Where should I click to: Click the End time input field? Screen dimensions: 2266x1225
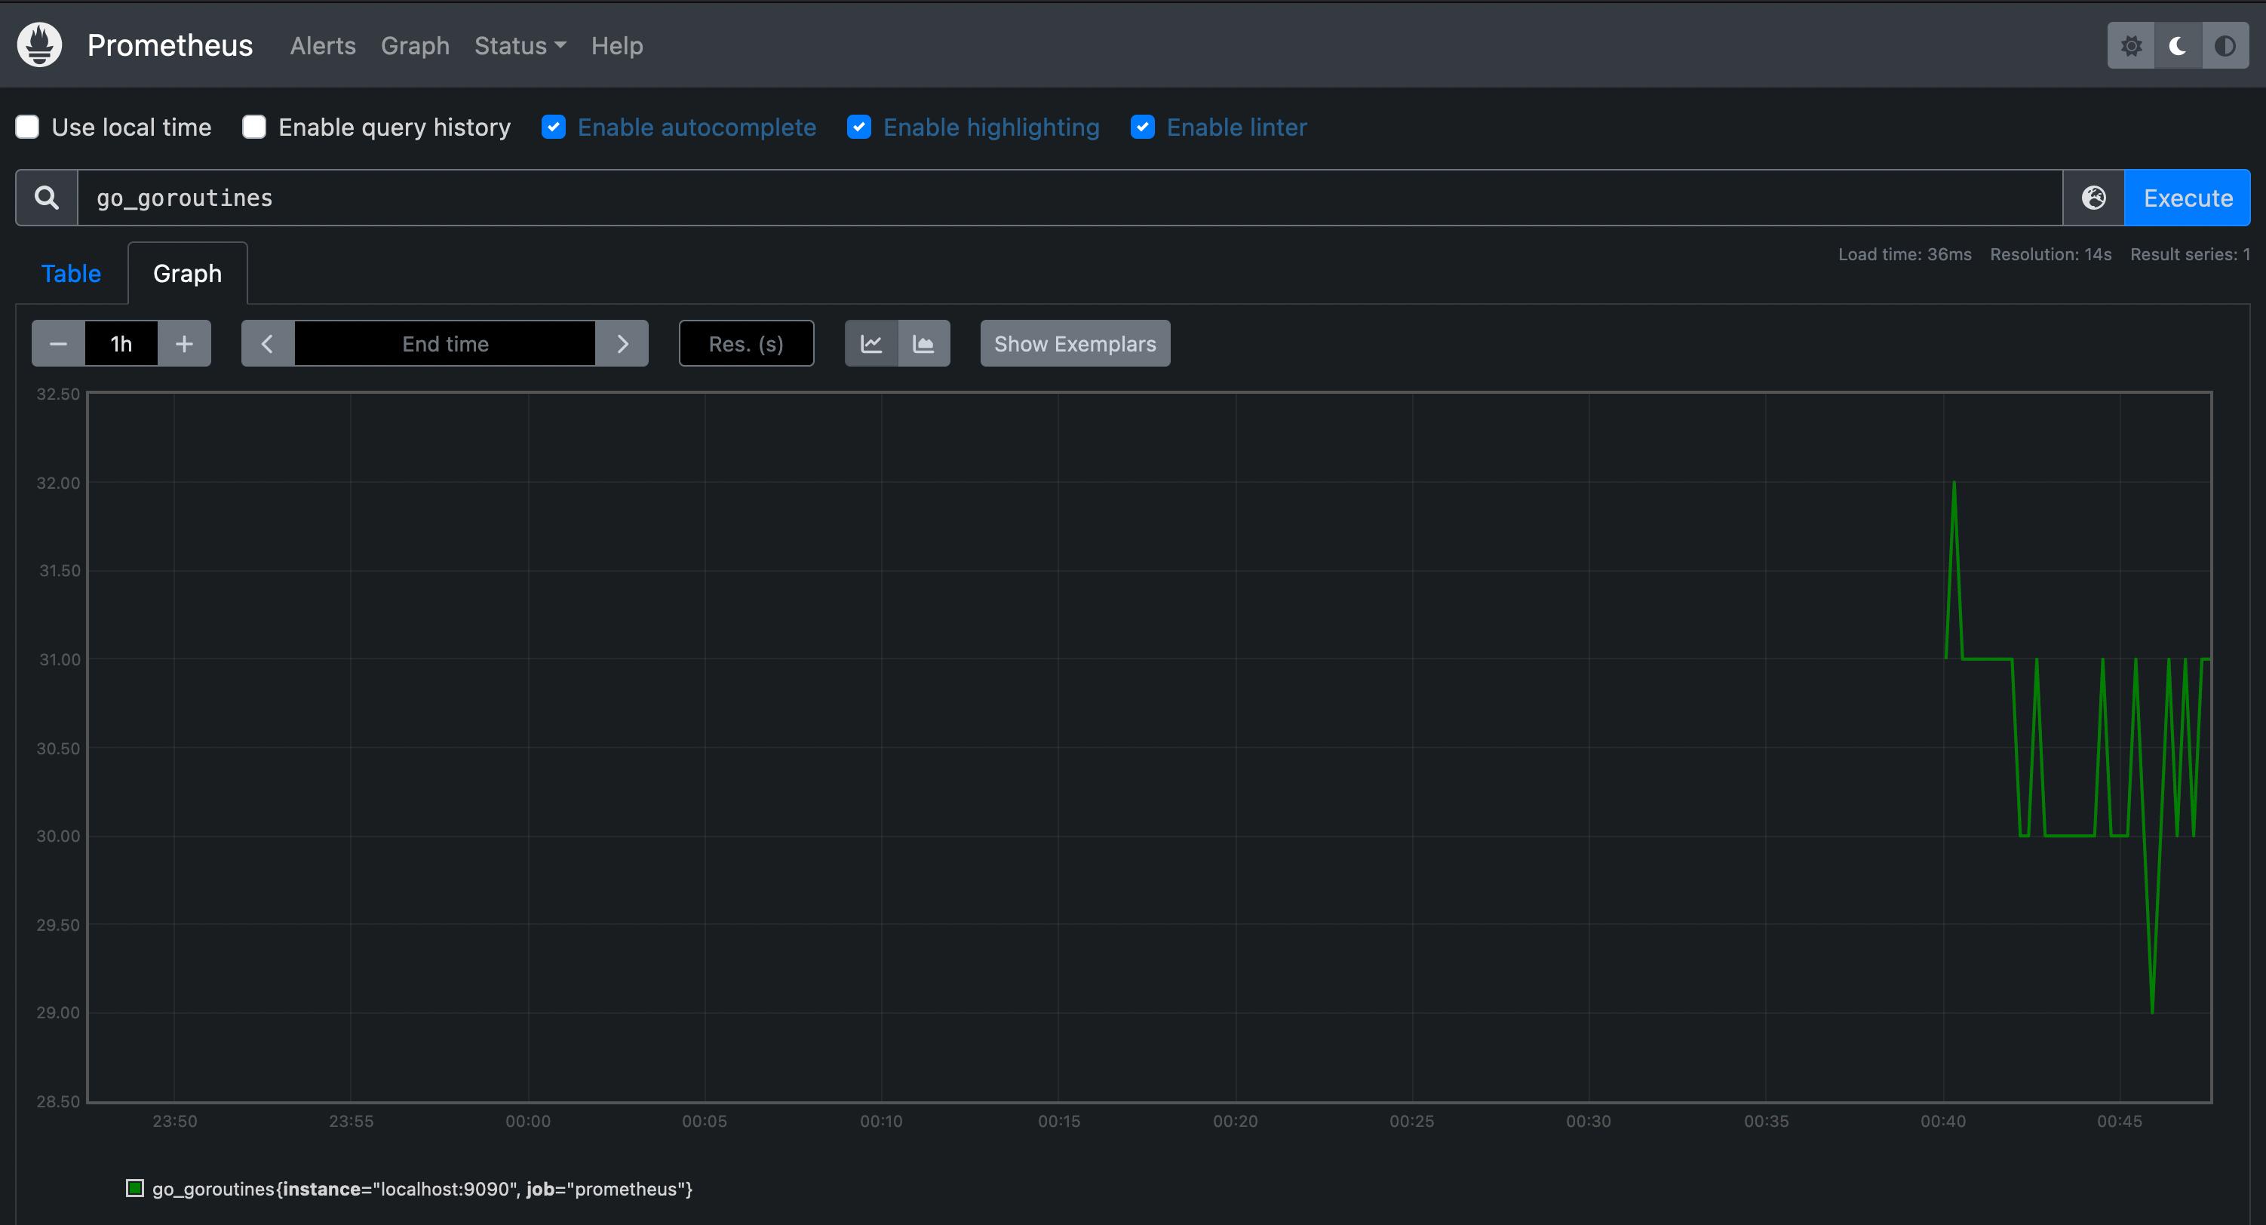pos(445,344)
